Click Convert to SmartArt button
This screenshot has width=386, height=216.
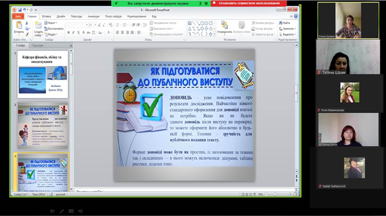[x=167, y=34]
